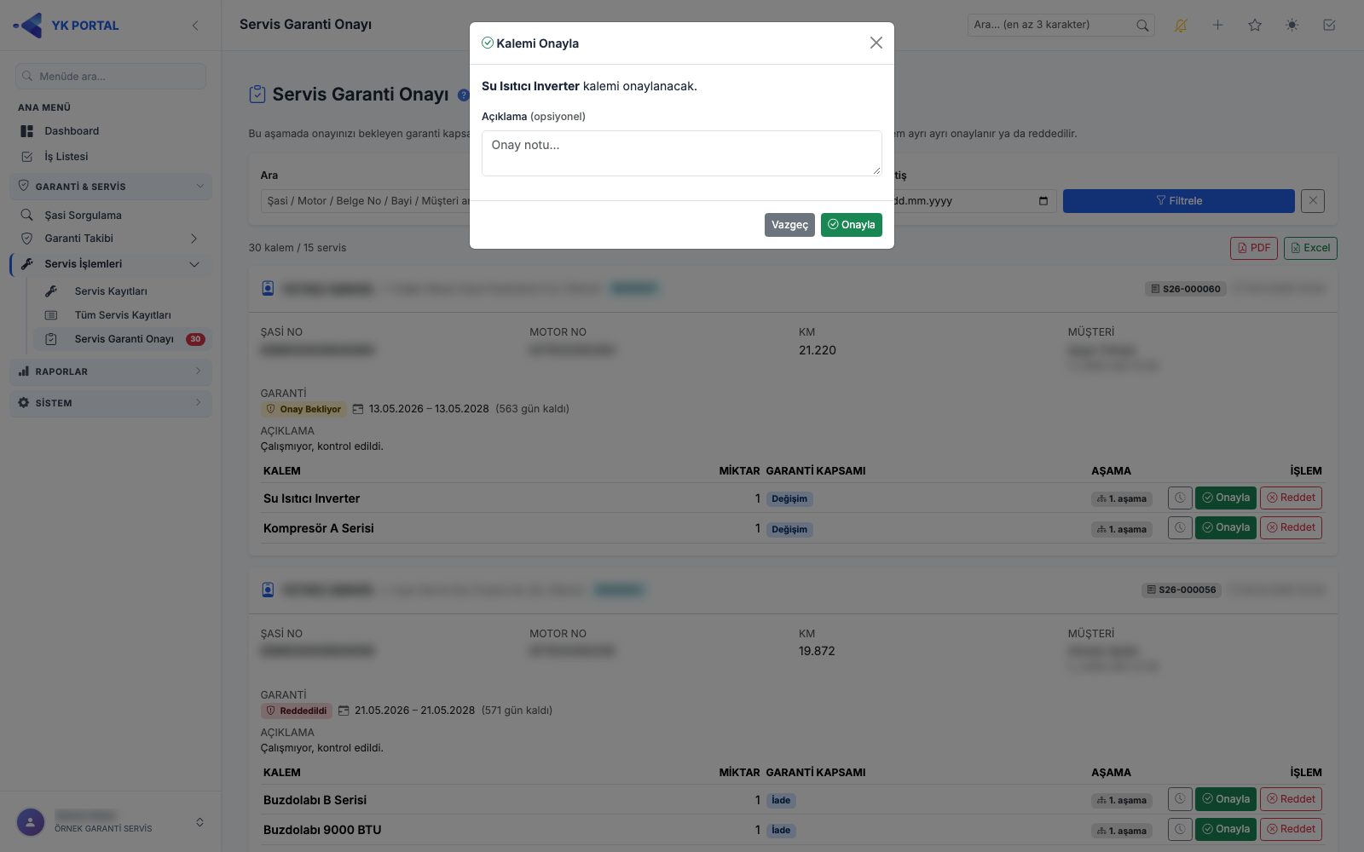Click the muted notifications bell icon
This screenshot has width=1364, height=852.
[x=1181, y=26]
